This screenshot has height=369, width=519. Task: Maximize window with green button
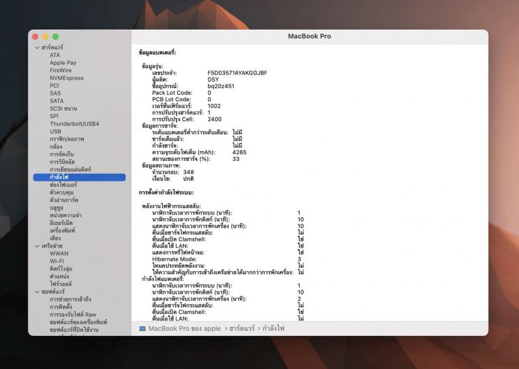coord(56,36)
